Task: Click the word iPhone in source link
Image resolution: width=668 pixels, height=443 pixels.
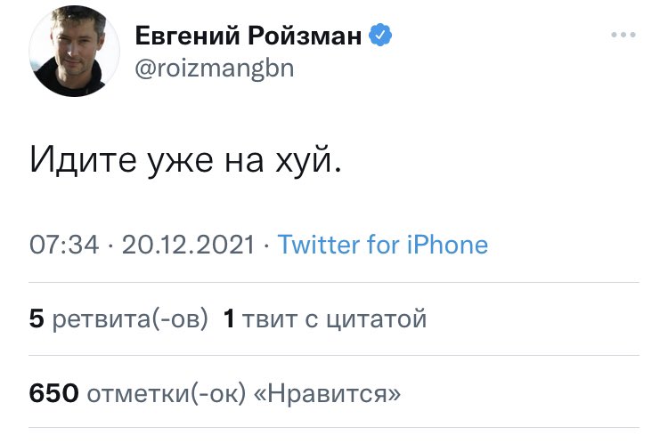Action: (x=447, y=245)
